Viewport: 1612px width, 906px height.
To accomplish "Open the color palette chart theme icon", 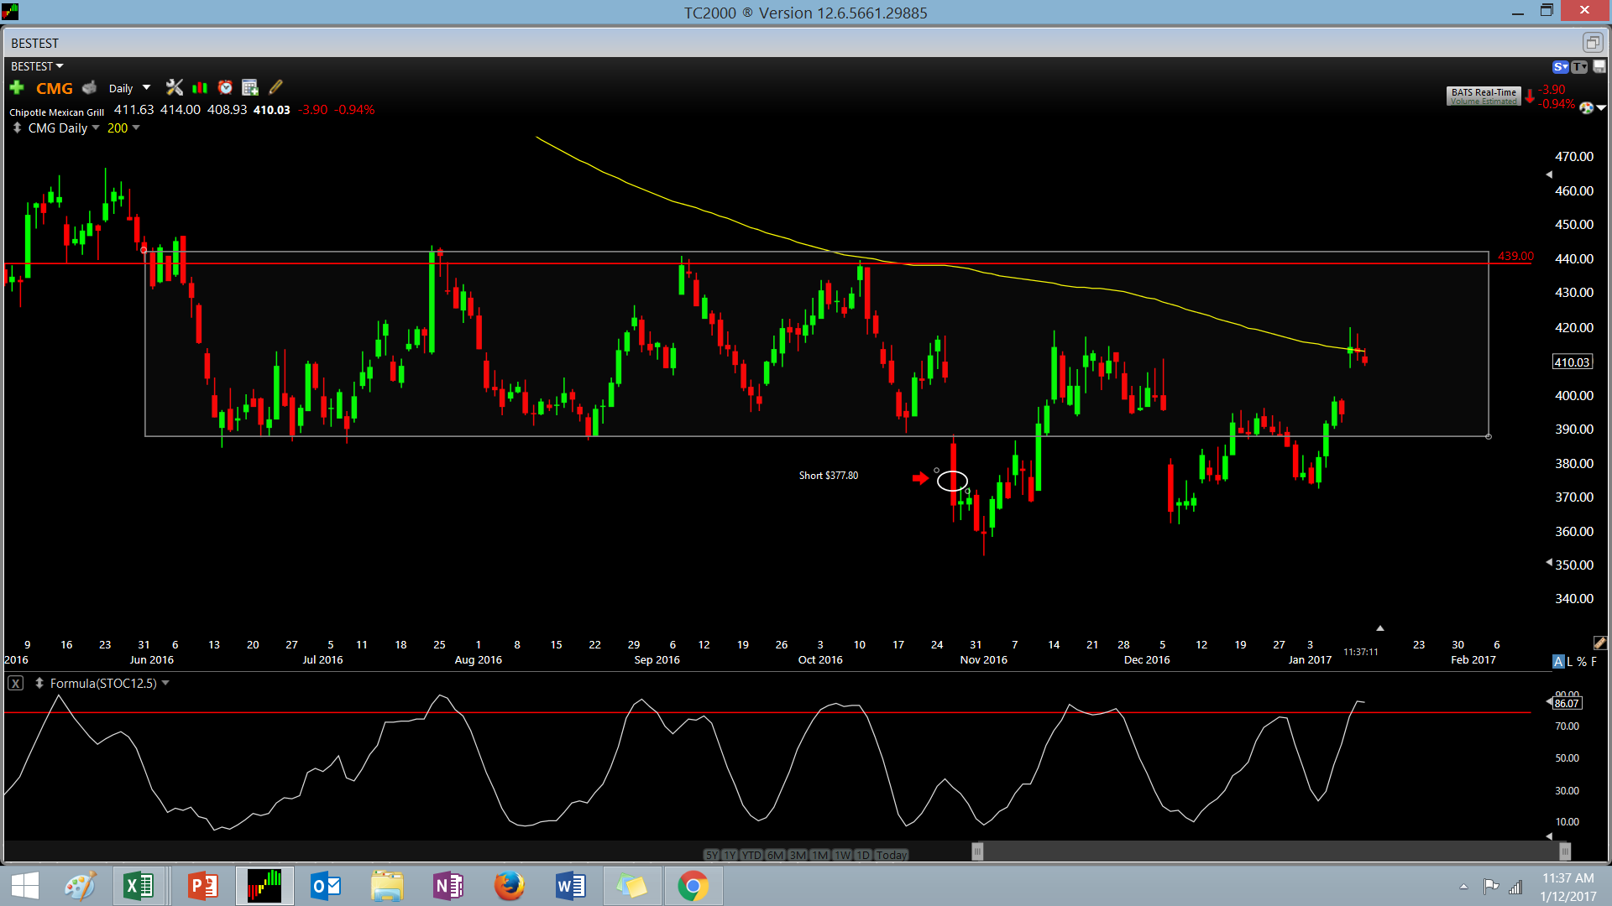I will (1586, 107).
